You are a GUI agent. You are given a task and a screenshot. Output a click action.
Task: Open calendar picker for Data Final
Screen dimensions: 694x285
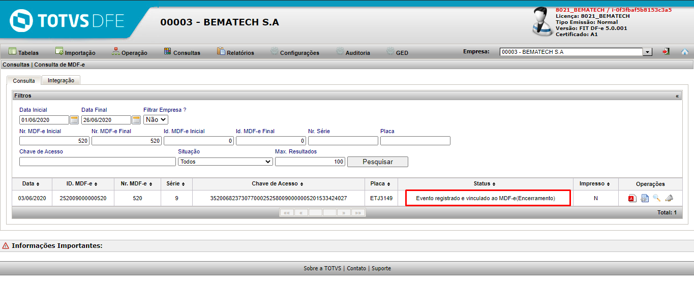click(136, 120)
